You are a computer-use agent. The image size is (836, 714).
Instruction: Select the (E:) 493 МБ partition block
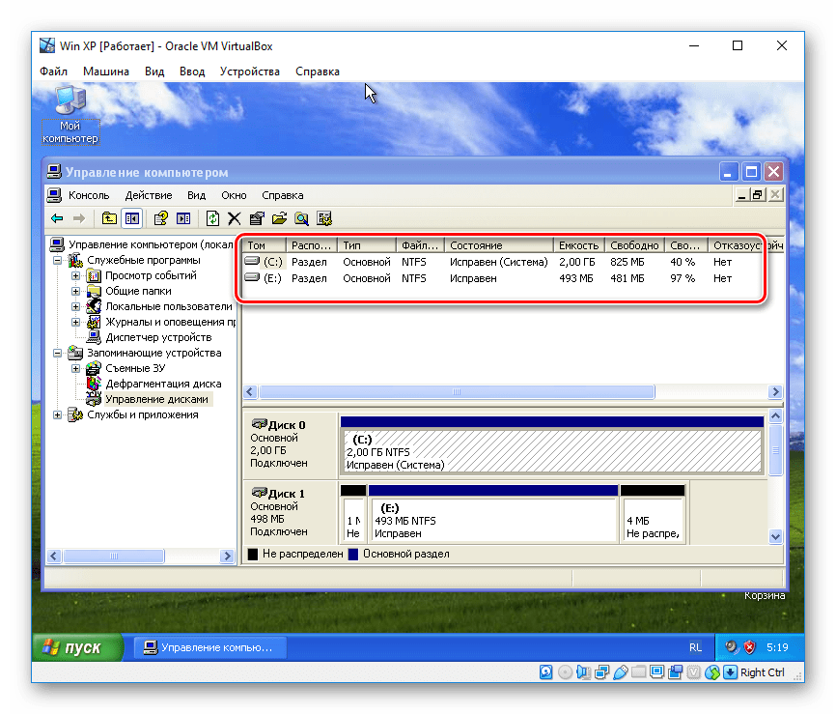pos(492,519)
